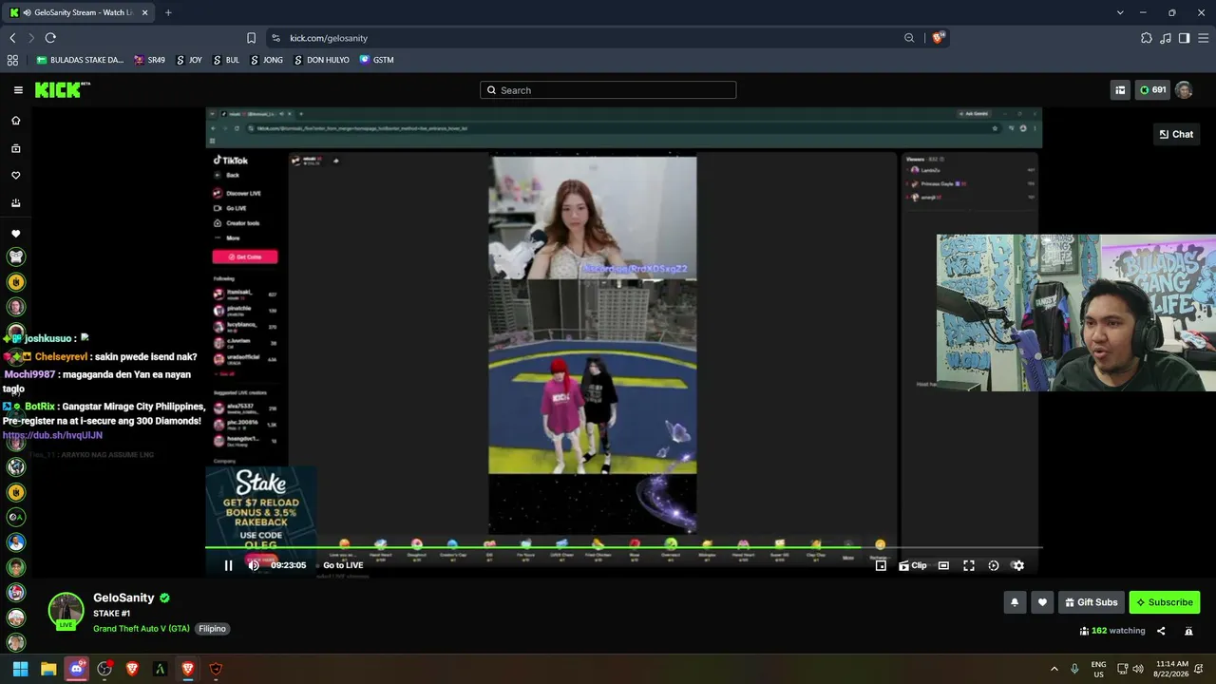Toggle theater mode on the player
1216x684 pixels.
pyautogui.click(x=943, y=565)
